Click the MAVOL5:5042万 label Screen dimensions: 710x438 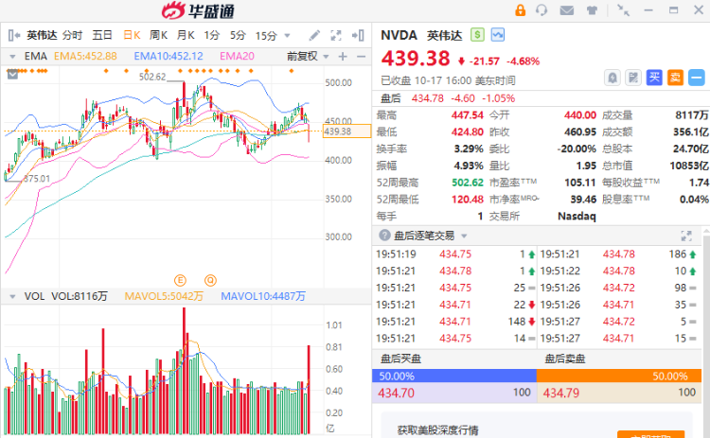pyautogui.click(x=164, y=297)
